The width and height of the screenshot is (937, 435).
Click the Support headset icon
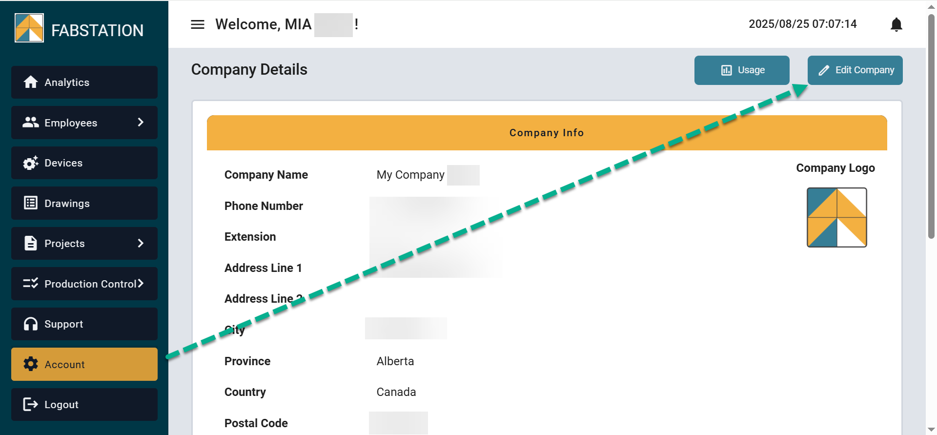tap(31, 324)
